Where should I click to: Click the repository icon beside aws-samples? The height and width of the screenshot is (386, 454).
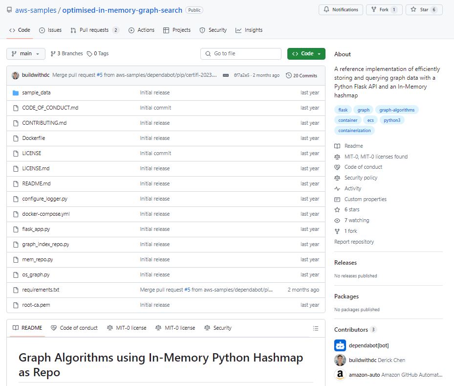(9, 10)
